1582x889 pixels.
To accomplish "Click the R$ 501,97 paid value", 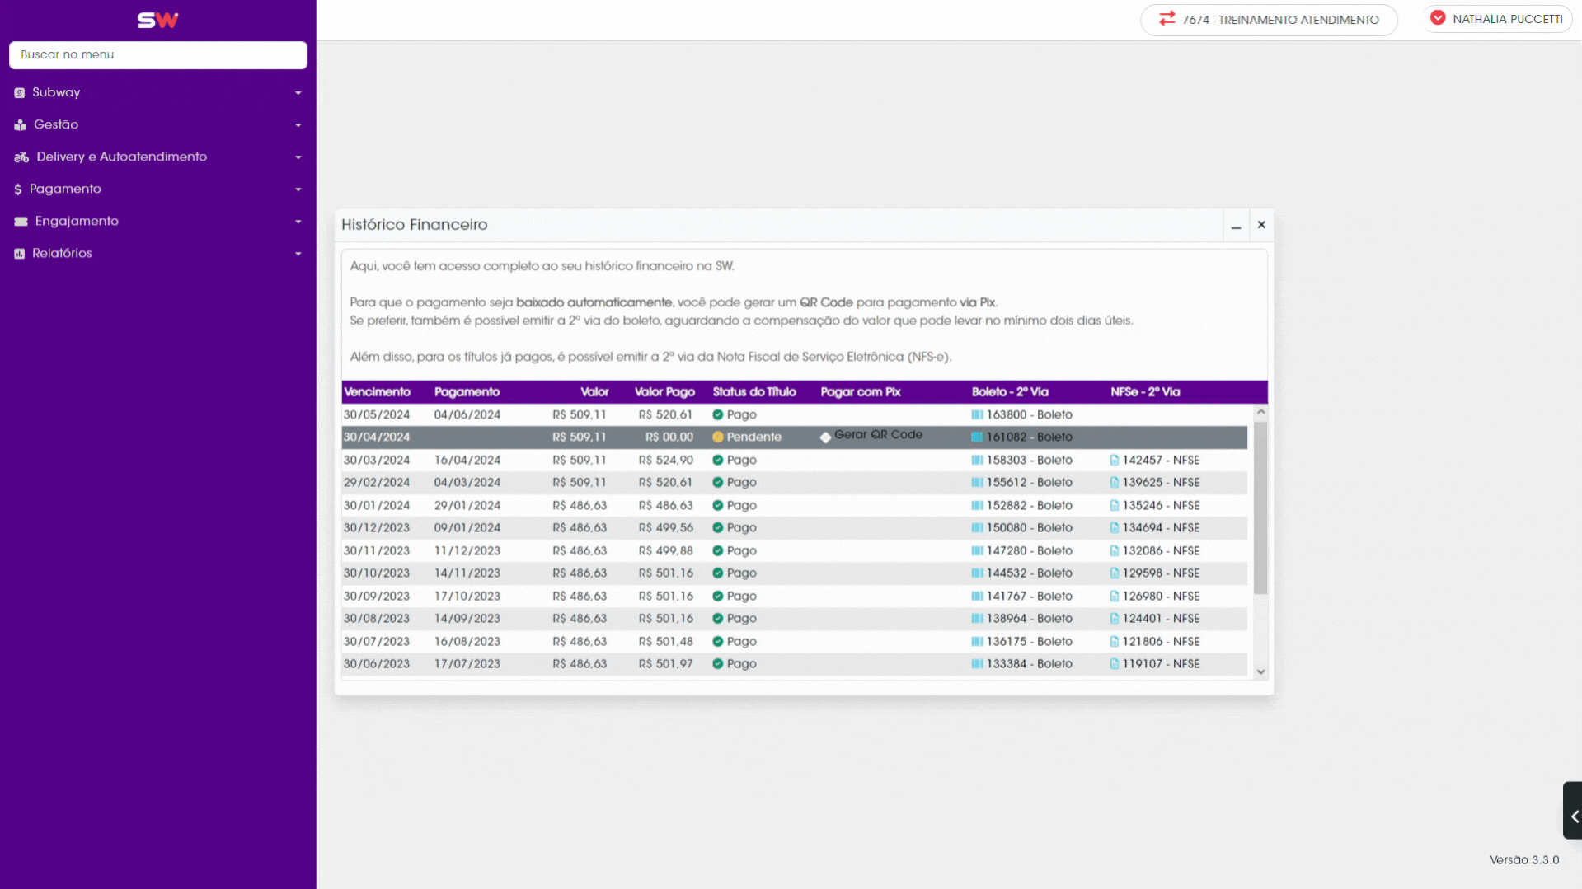I will click(665, 664).
